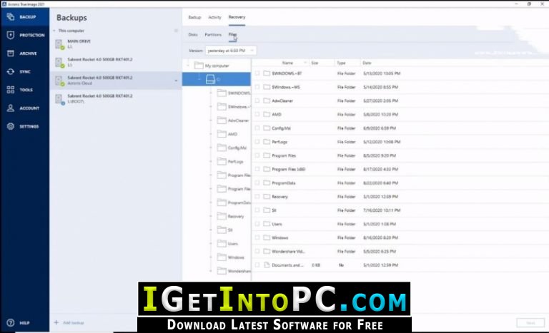Collapse the C: drive node in tree

tap(199, 79)
